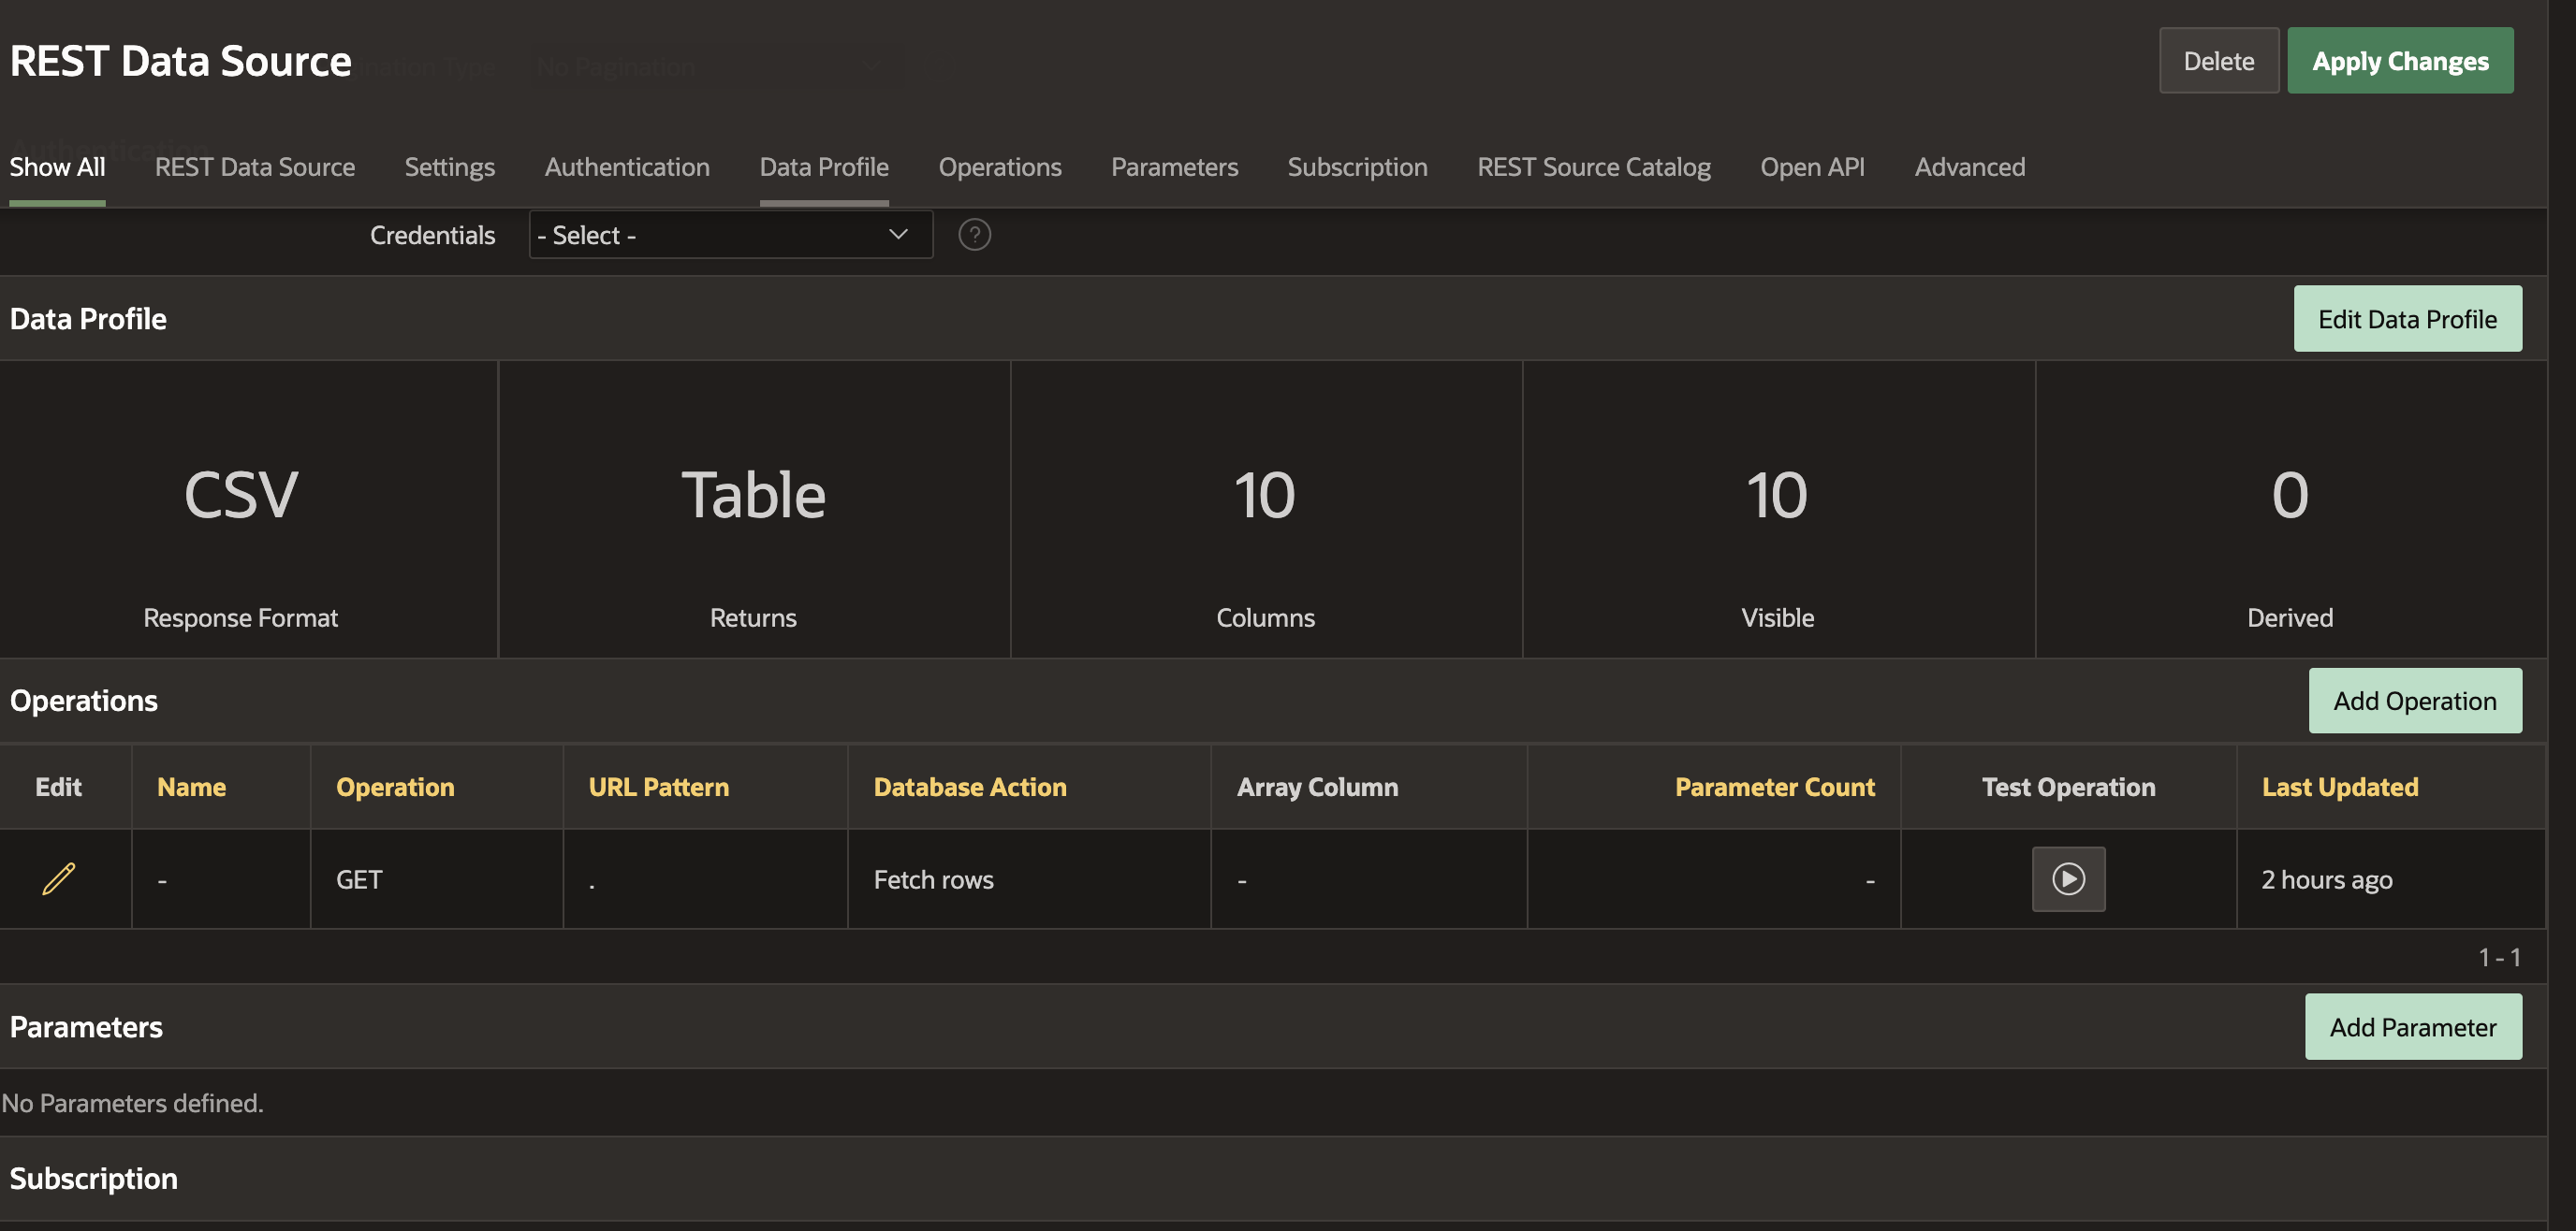
Task: Run the Test Operation play button
Action: pyautogui.click(x=2067, y=878)
